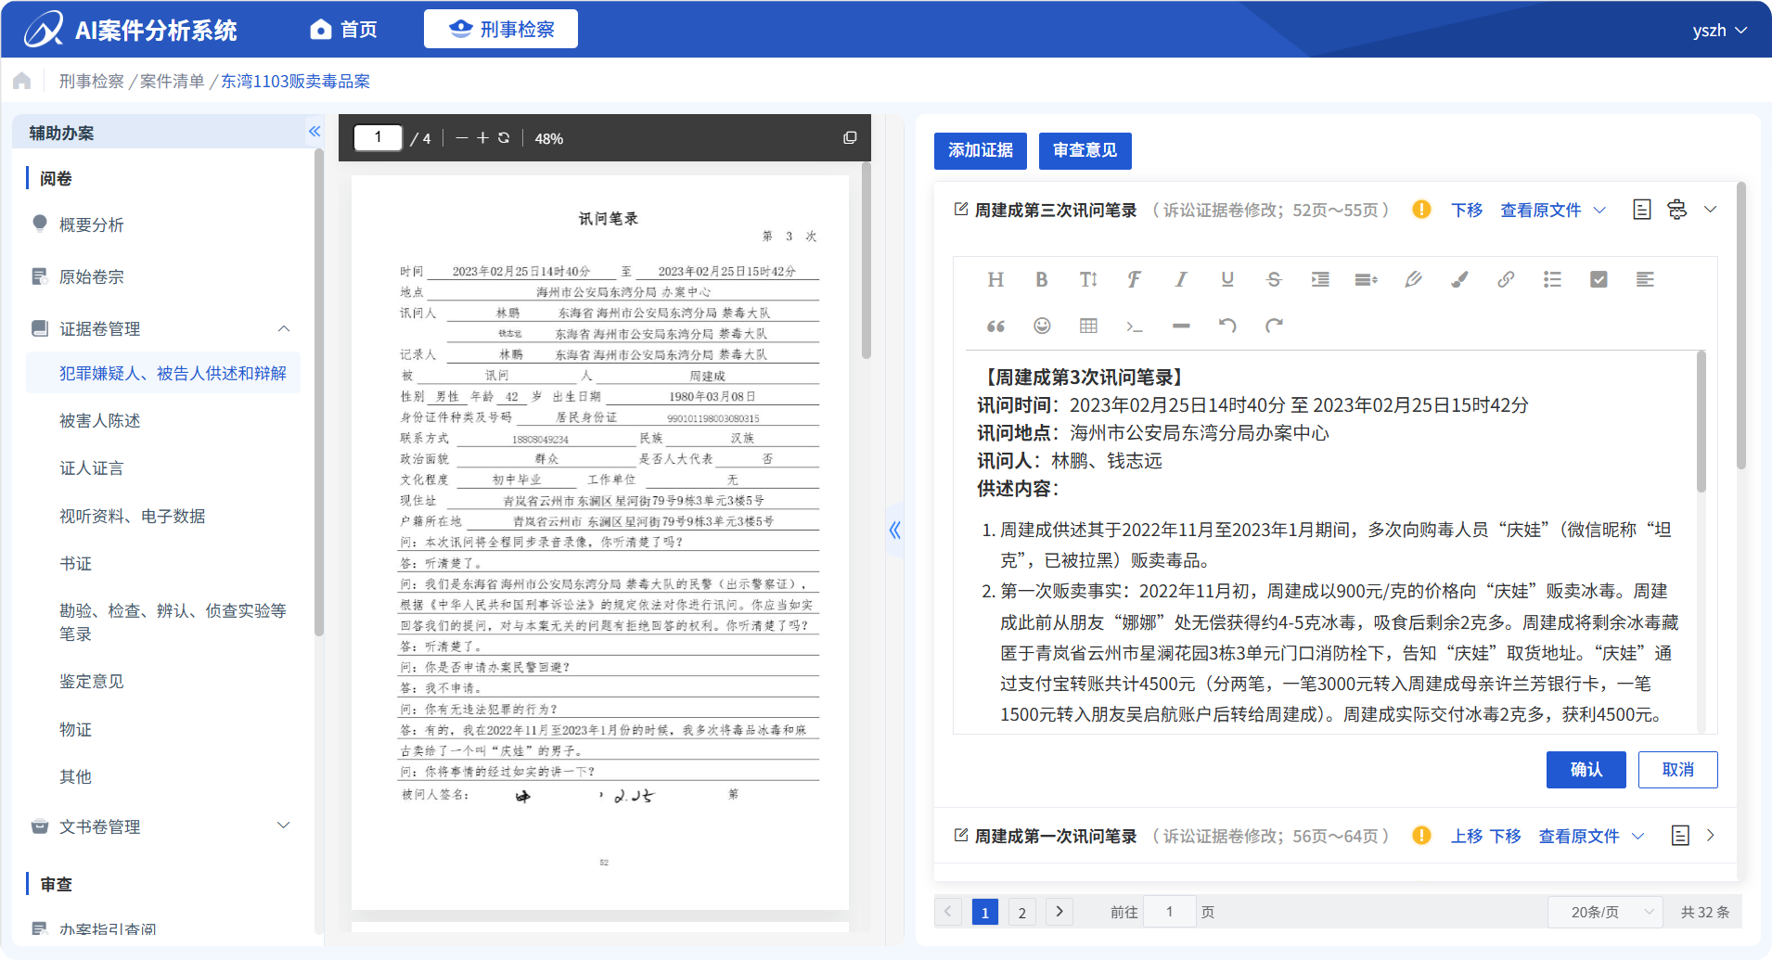Screen dimensions: 1772x960
Task: Switch to 刑事检察 tab
Action: point(501,29)
